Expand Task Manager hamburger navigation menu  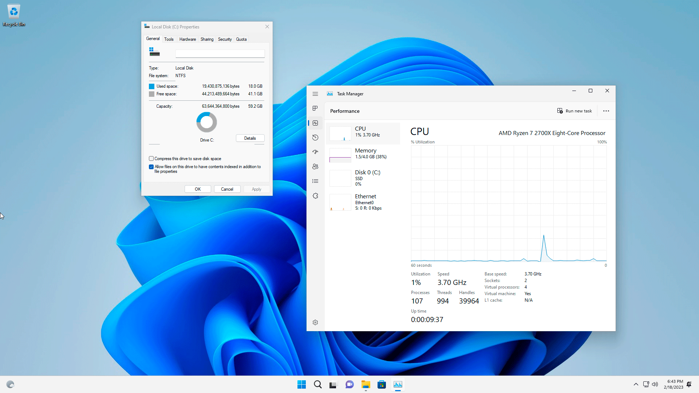click(x=315, y=94)
